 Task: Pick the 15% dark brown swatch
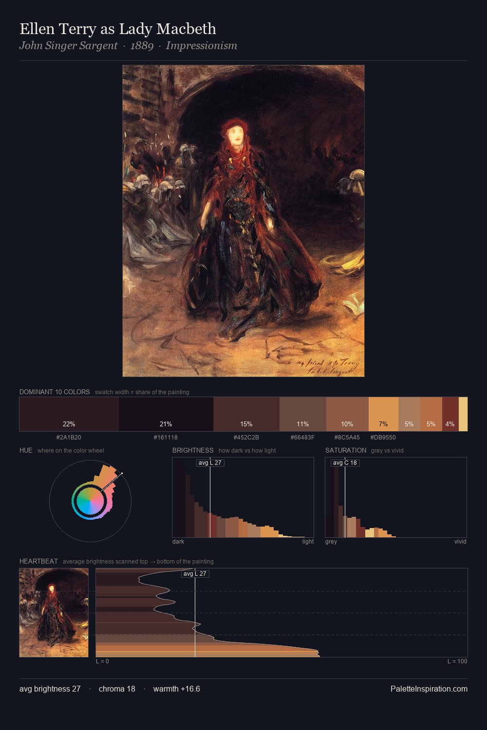coord(246,414)
